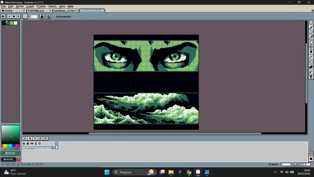Toggle continuous cels in timeline header
The image size is (314, 177).
coord(32,144)
